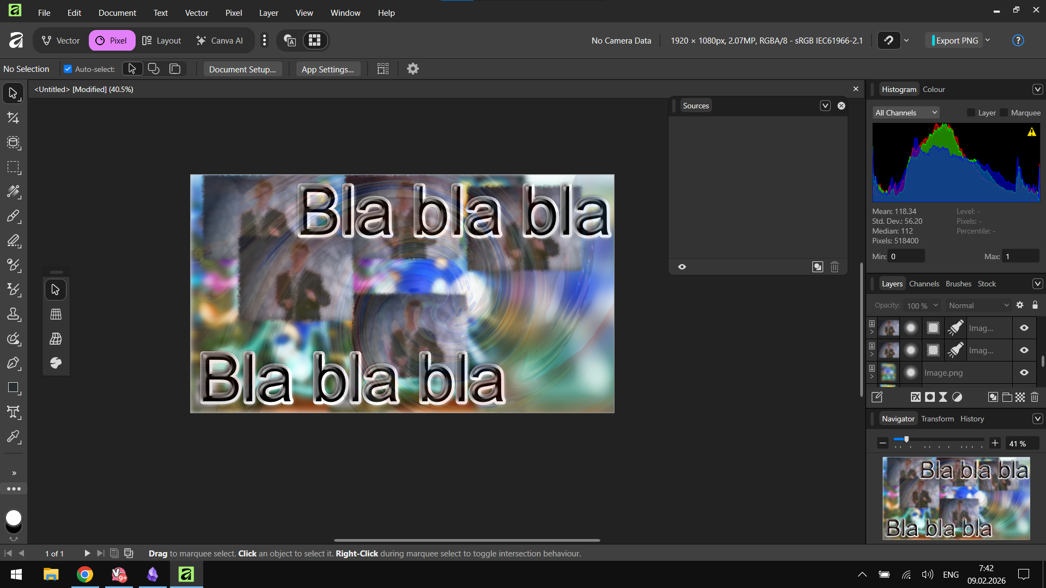This screenshot has height=588, width=1046.
Task: Toggle the Auto-select checkbox
Action: [68, 69]
